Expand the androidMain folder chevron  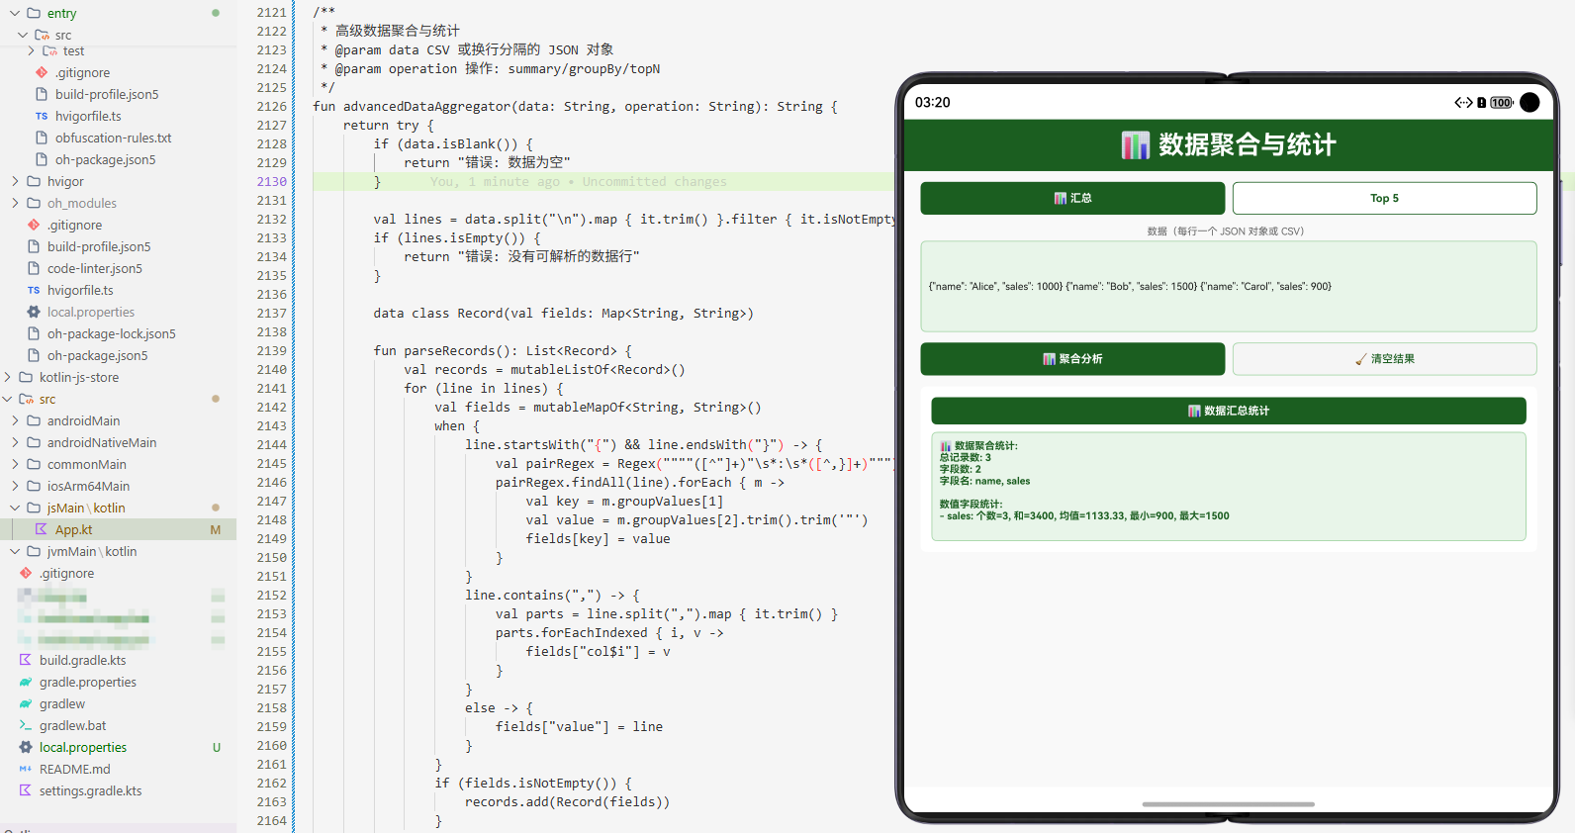tap(15, 420)
